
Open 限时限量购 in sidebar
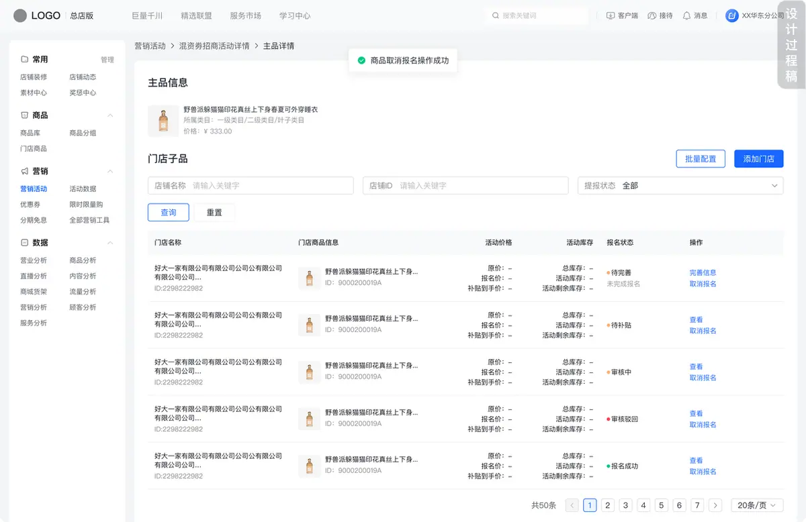click(86, 204)
